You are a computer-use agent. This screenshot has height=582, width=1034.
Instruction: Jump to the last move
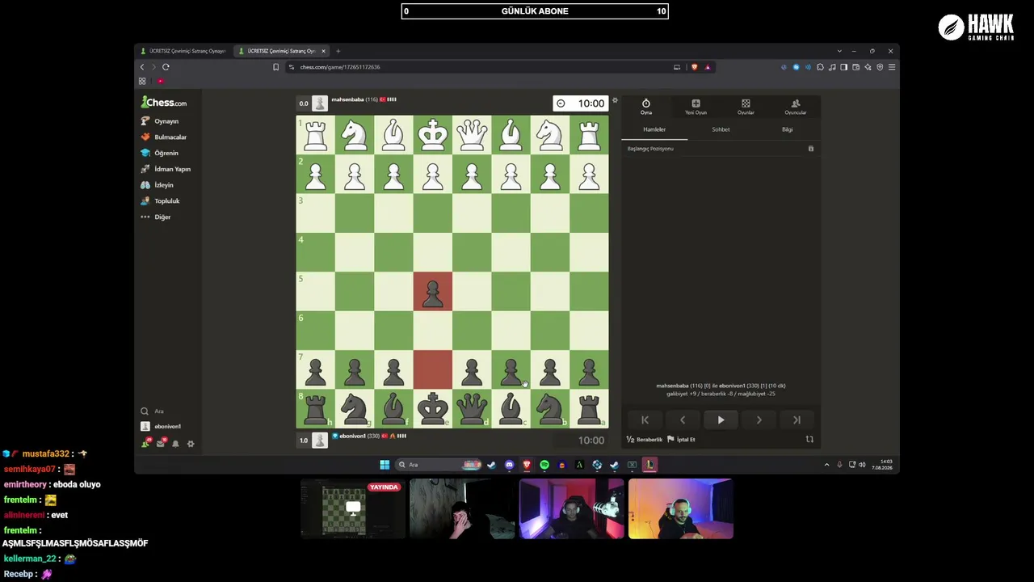[797, 420]
